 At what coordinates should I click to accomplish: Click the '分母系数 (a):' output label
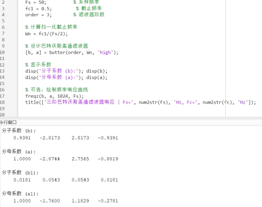click(19, 152)
